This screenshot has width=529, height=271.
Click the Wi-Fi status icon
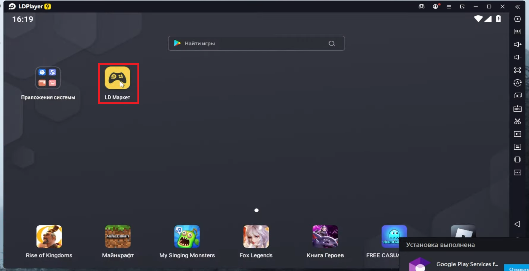point(478,19)
